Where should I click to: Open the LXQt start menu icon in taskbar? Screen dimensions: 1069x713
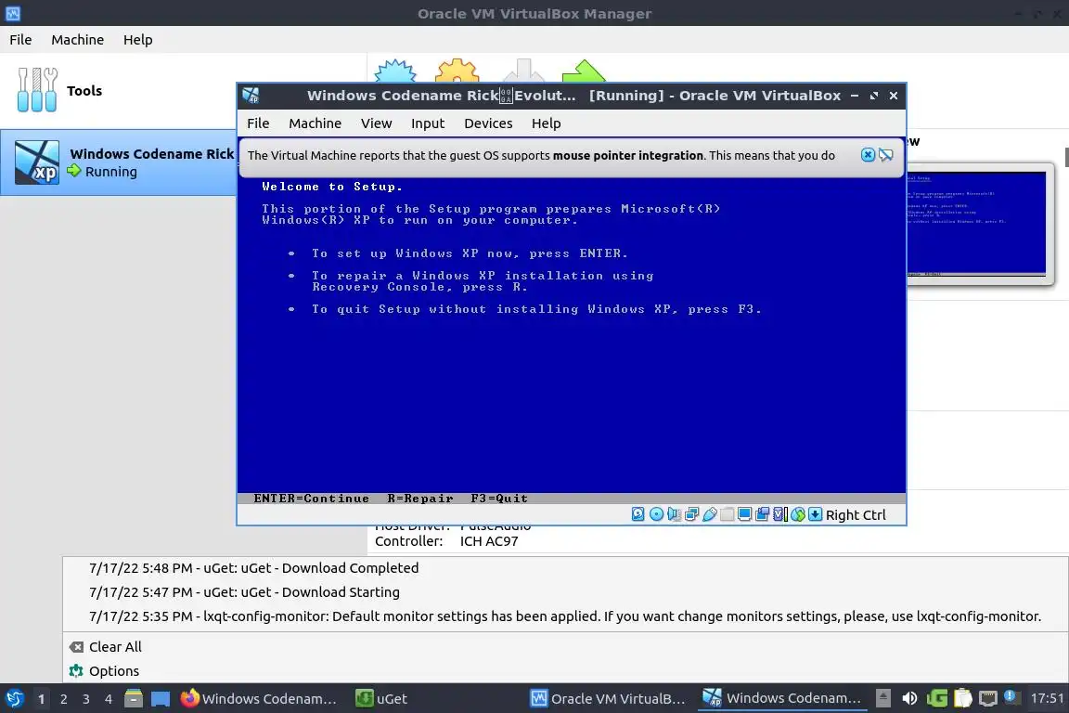[x=14, y=698]
